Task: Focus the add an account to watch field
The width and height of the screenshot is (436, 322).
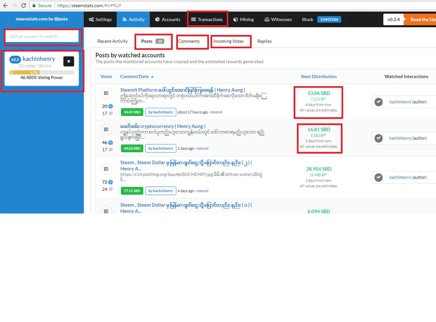Action: coord(42,36)
